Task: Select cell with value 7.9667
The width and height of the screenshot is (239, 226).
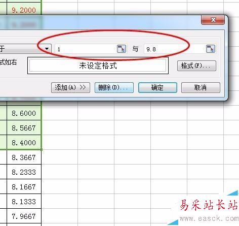Action: 24,216
